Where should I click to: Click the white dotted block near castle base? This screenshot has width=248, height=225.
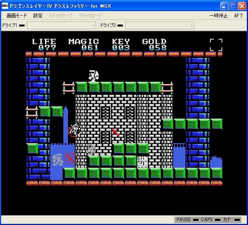[142, 162]
